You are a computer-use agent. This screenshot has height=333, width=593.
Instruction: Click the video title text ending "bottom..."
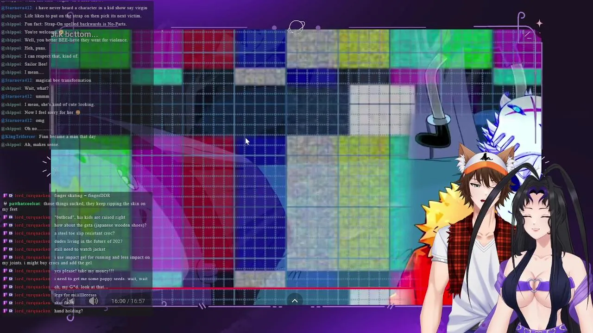75,34
